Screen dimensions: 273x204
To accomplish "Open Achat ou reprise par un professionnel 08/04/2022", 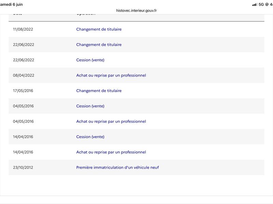I will 111,75.
